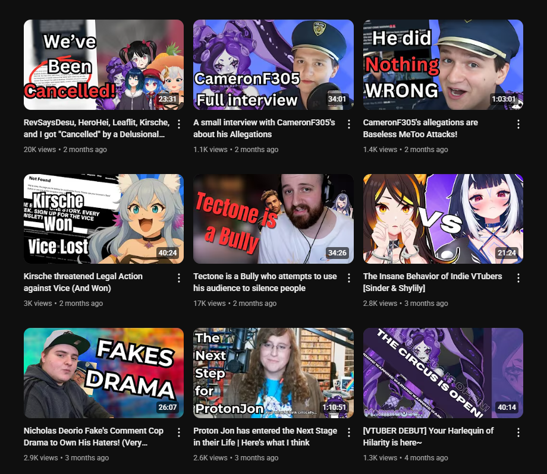547x474 pixels.
Task: Open options menu for Tectone is a Bully video
Action: [x=348, y=278]
